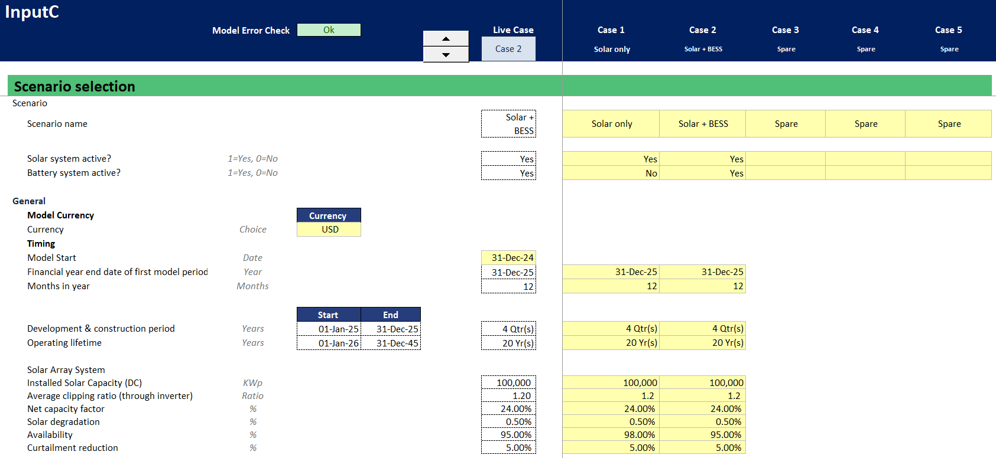Click the Model Start date 31-Dec-24 cell
Screen dimensions: 996x458
click(508, 258)
